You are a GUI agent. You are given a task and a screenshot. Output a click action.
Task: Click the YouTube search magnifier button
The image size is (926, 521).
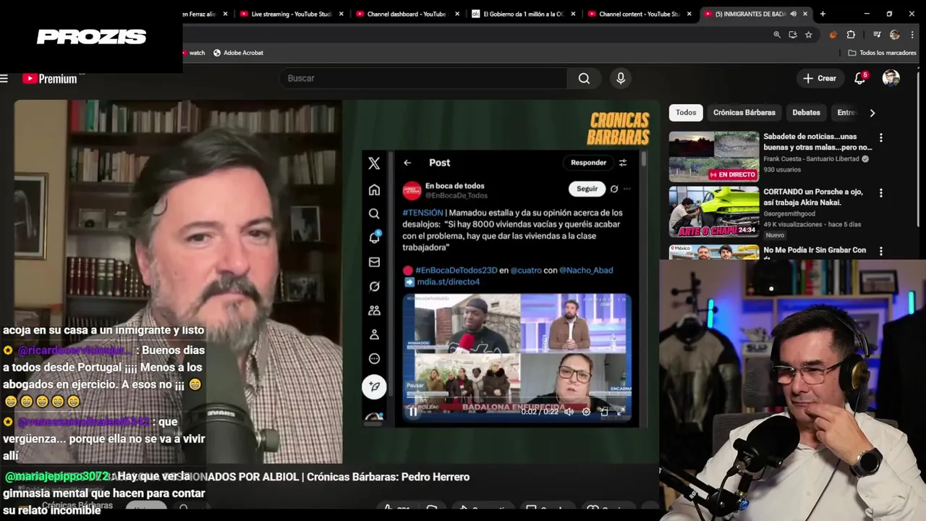tap(584, 78)
